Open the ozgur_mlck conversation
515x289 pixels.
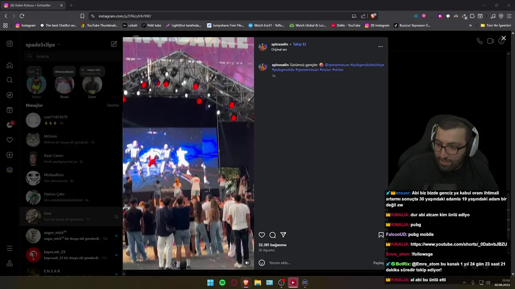(x=70, y=236)
